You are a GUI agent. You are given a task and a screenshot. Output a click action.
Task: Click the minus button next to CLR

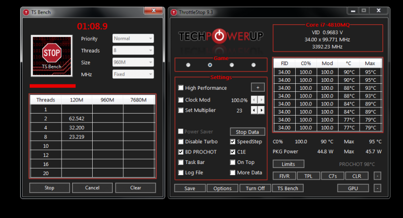(377, 176)
